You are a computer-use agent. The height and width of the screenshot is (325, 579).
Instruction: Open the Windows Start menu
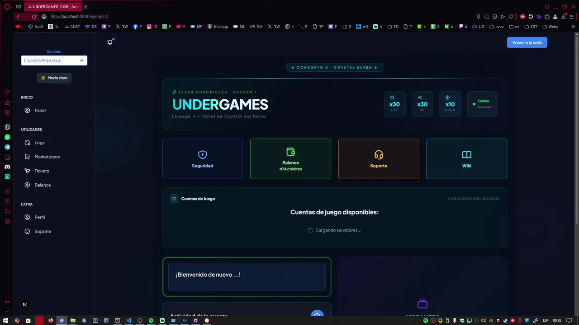tap(5, 320)
